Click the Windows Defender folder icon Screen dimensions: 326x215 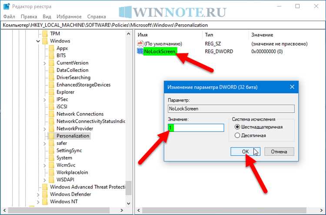point(45,194)
